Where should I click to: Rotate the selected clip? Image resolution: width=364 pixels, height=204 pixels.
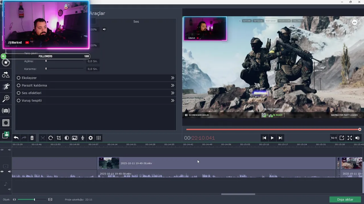[x=51, y=138]
